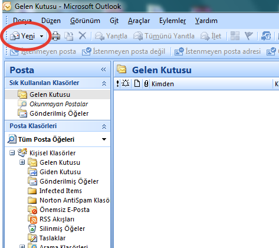Click İstenmeyen posta adresi button

[218, 51]
